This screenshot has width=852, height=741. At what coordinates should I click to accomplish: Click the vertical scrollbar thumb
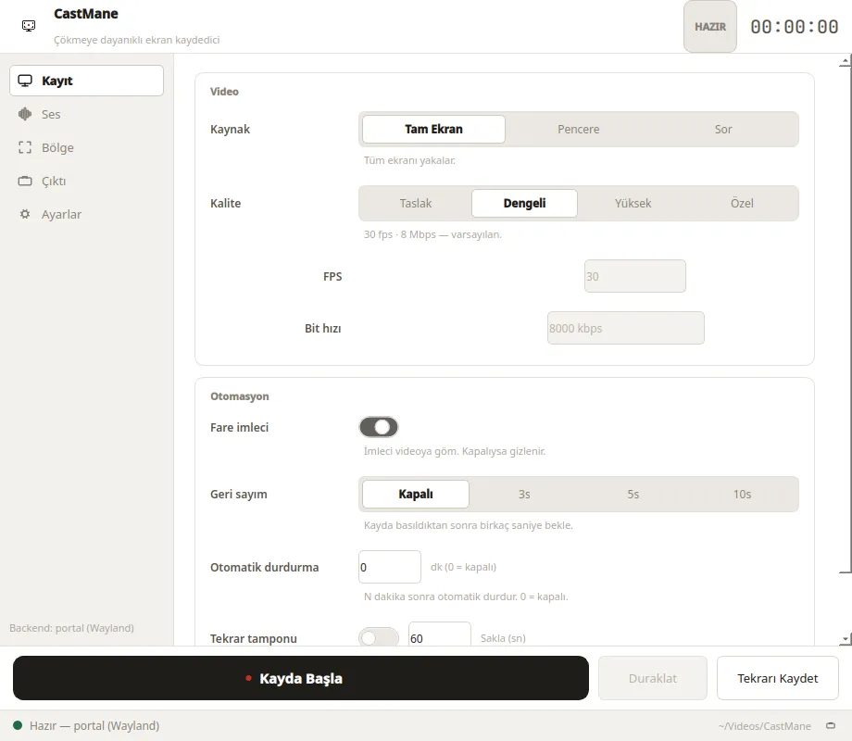[846, 320]
